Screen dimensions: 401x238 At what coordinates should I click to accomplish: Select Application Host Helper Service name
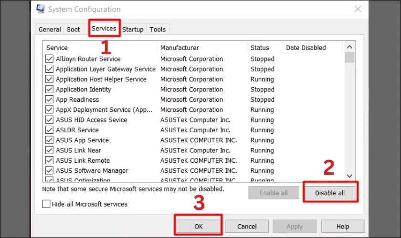tap(101, 79)
